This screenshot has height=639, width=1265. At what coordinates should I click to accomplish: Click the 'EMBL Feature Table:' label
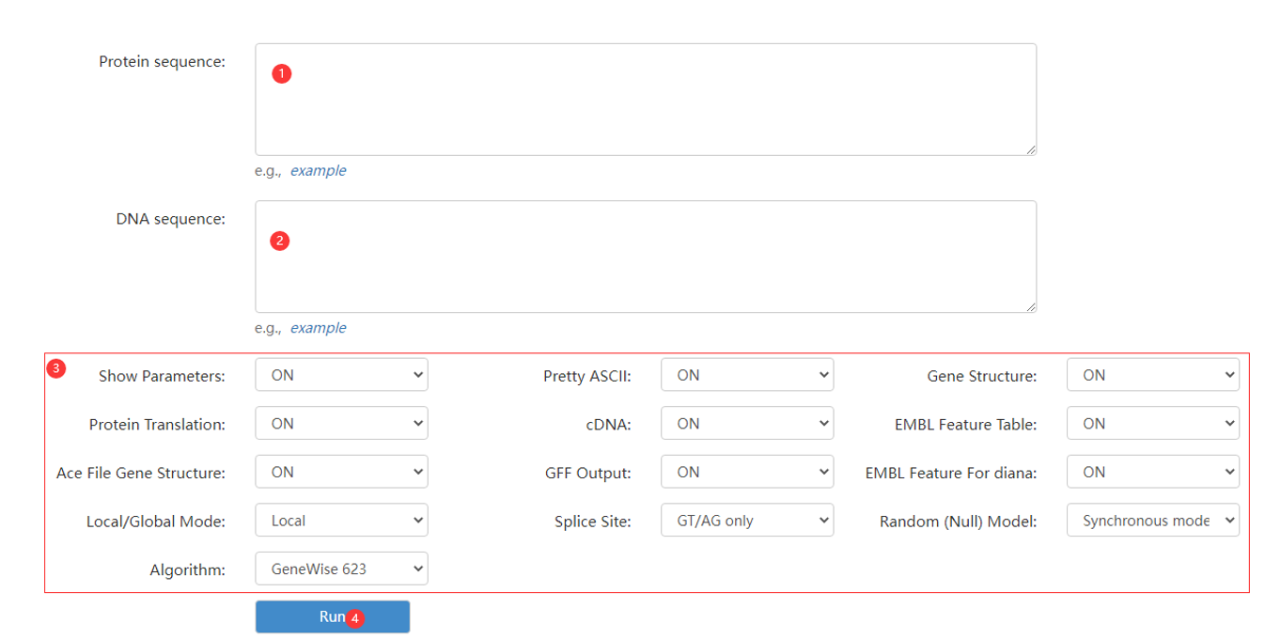tap(966, 425)
